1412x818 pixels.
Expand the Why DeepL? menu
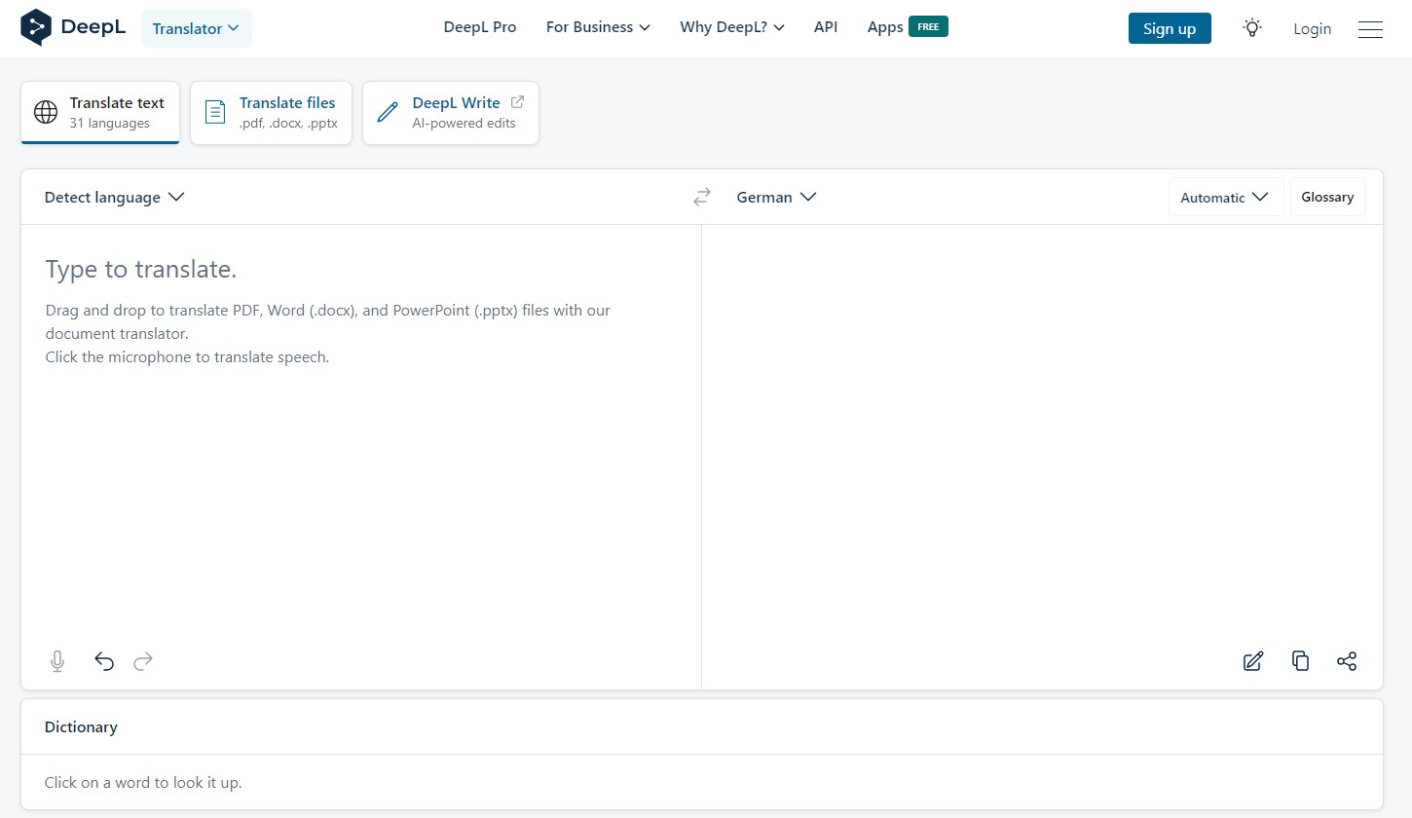732,27
